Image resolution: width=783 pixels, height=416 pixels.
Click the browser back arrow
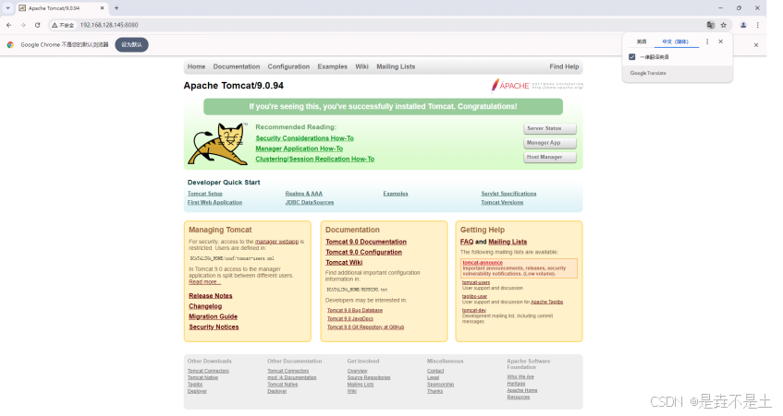pos(8,25)
